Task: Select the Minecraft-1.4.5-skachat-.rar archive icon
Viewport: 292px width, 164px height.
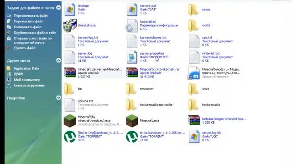Action: (132, 72)
